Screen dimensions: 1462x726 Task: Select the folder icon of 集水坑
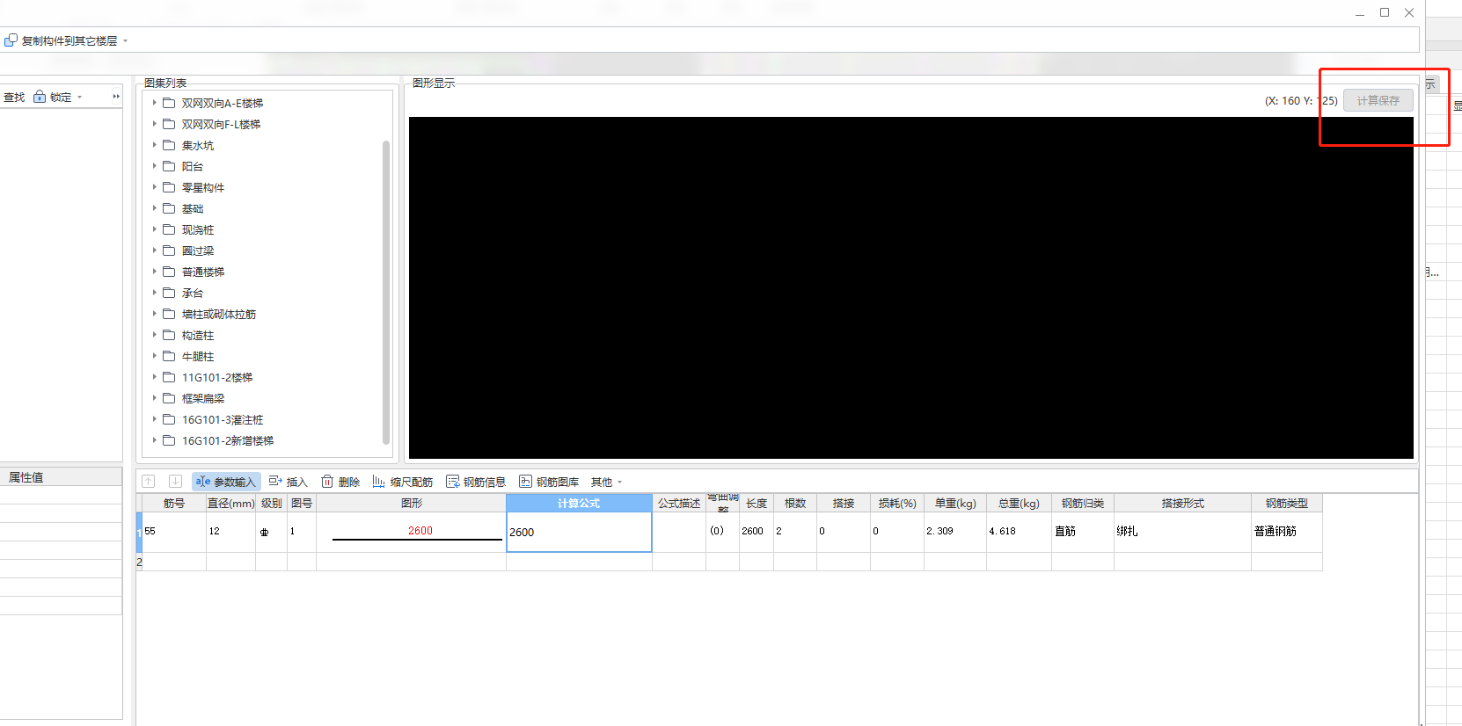[x=169, y=145]
